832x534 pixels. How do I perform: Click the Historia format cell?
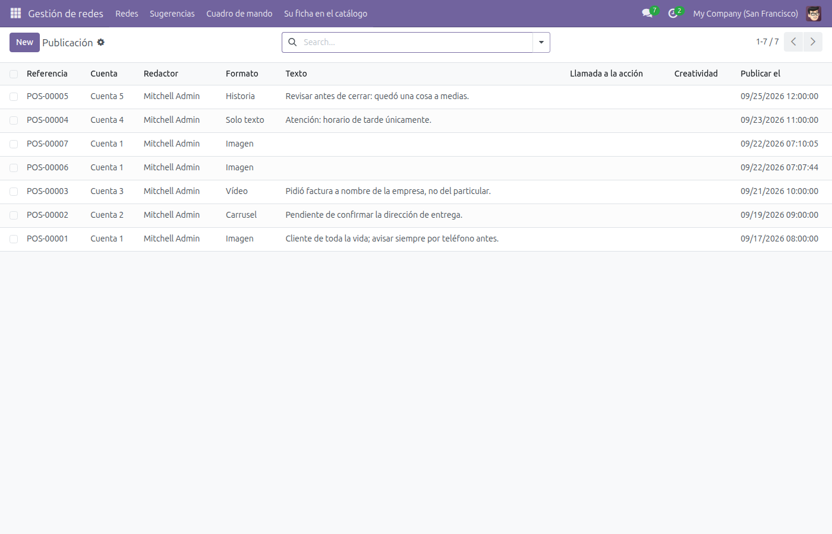pos(240,96)
